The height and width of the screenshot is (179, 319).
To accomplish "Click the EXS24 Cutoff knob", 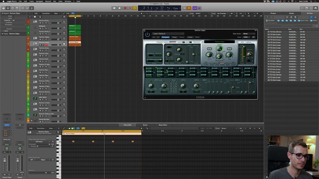I will click(219, 49).
